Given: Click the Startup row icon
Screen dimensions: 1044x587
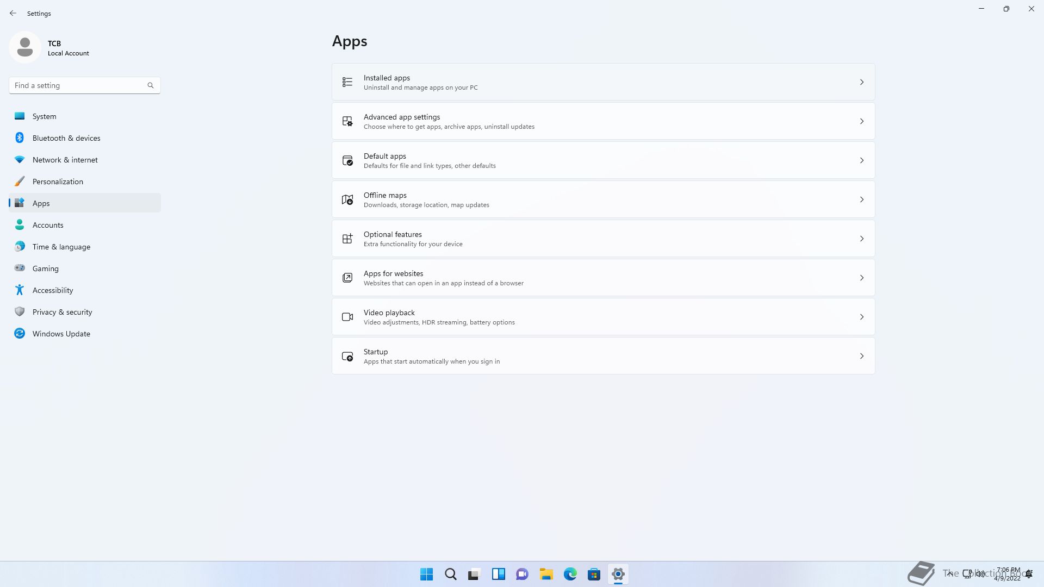Looking at the screenshot, I should 347,357.
